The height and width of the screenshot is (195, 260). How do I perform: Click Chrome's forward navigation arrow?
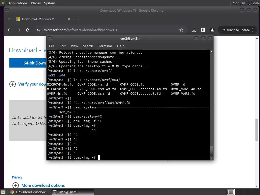coord(19,30)
